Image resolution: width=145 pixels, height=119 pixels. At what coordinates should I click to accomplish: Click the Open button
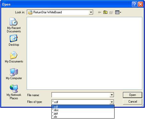(132, 95)
